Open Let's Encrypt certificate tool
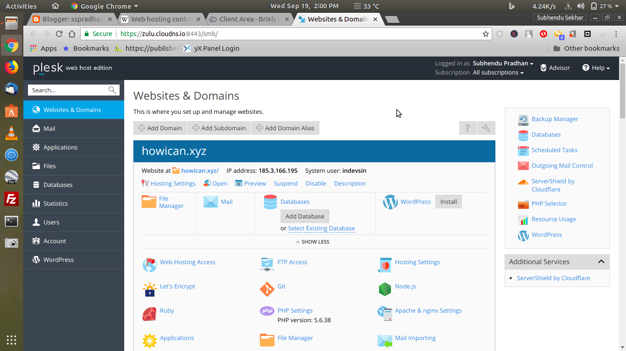Viewport: 626px width, 351px height. (177, 286)
